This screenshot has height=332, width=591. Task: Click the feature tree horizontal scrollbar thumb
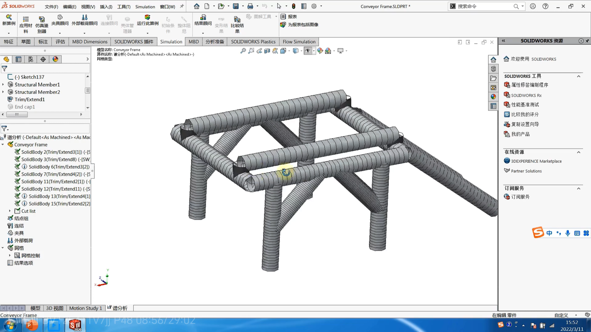(17, 114)
